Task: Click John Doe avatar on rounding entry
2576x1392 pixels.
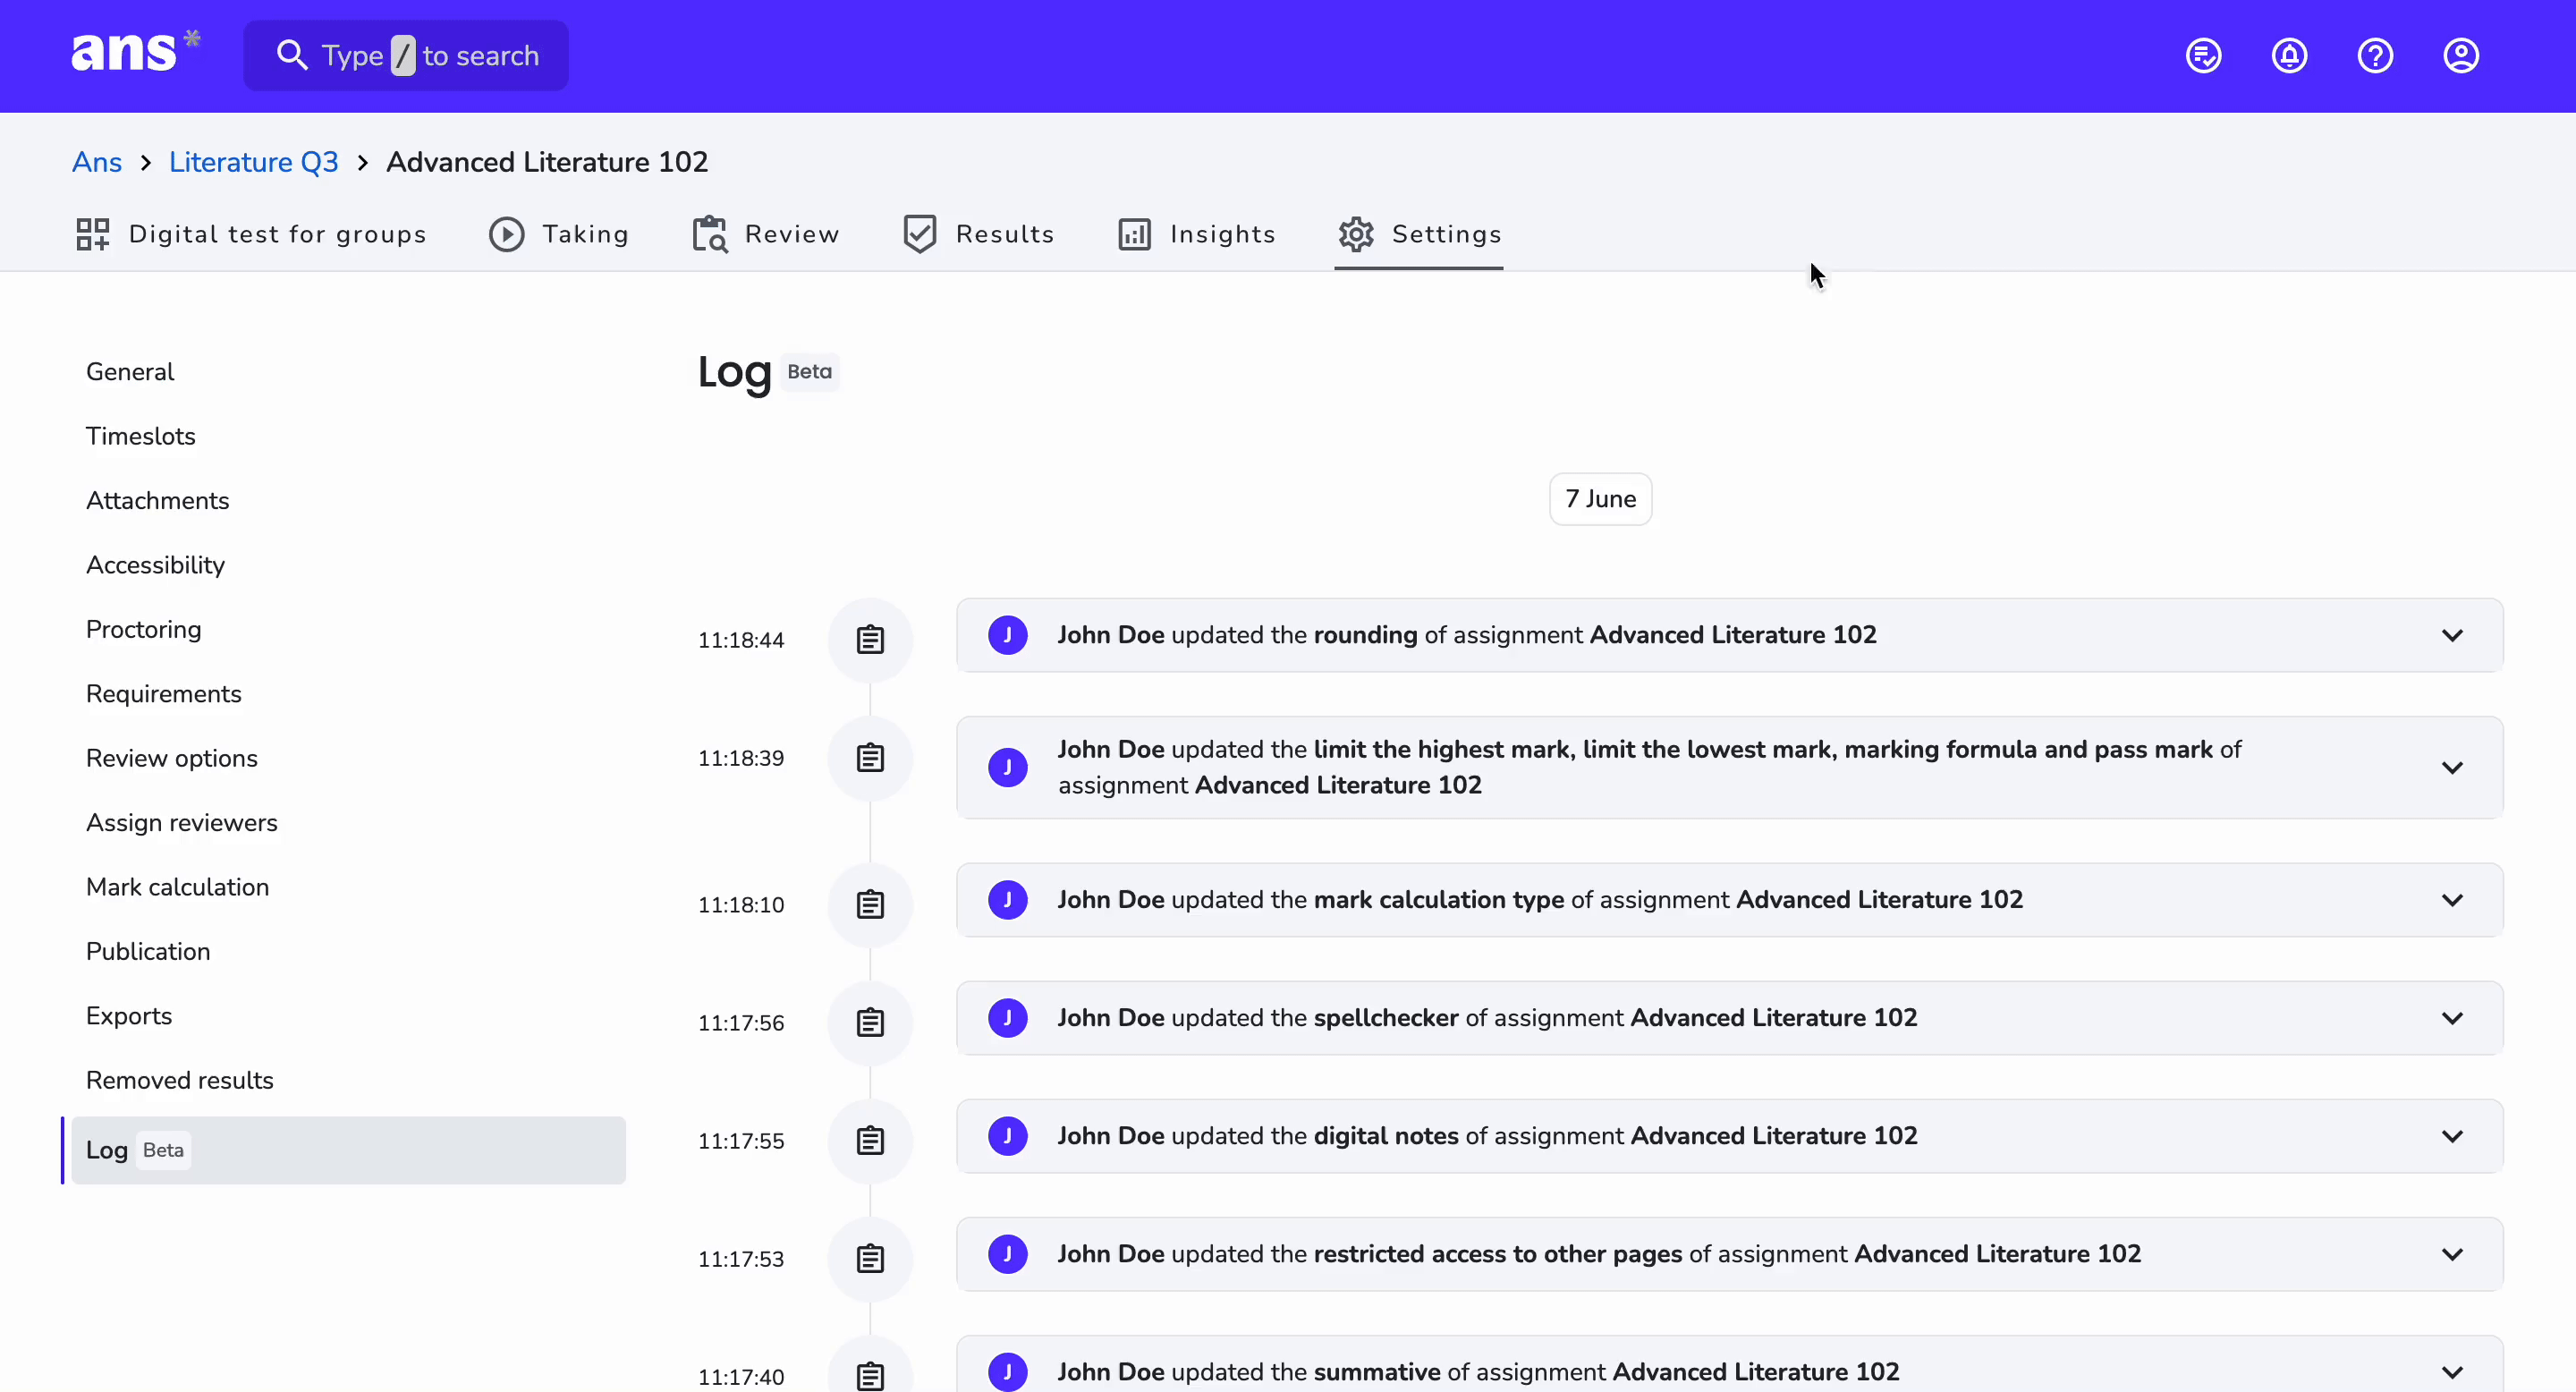Action: tap(1008, 635)
